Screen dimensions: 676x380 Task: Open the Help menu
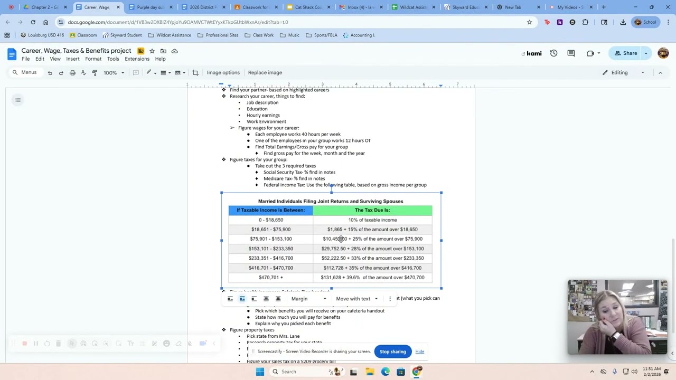tap(160, 59)
